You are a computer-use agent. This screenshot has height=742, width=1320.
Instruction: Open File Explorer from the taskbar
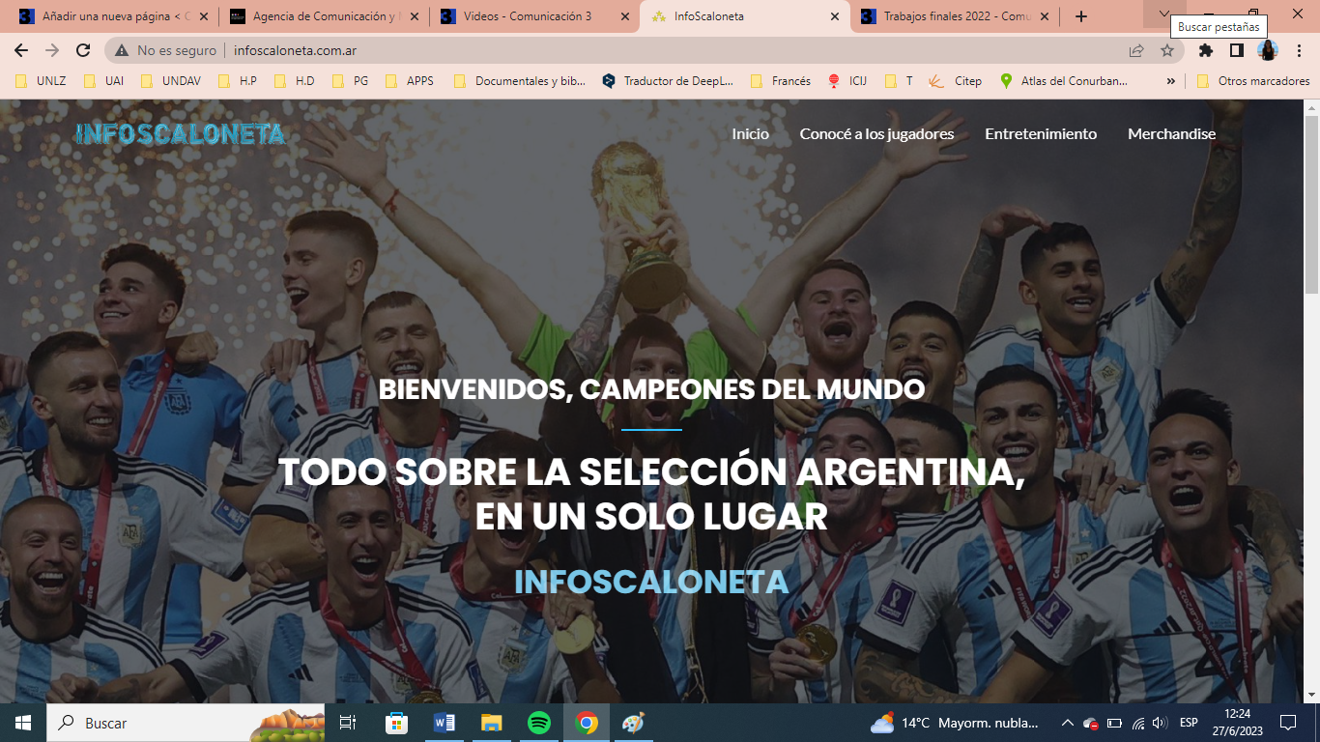[x=492, y=723]
